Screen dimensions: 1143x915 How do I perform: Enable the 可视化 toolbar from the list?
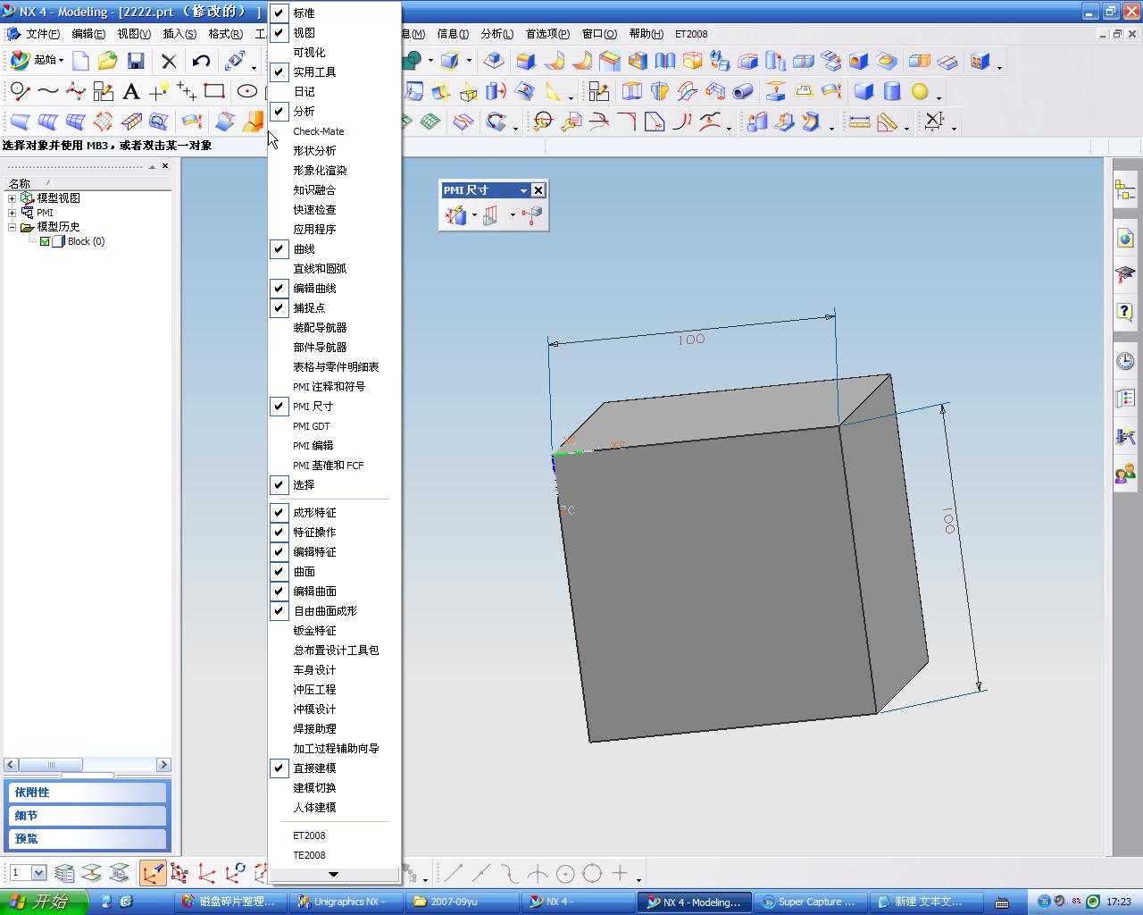pyautogui.click(x=309, y=53)
